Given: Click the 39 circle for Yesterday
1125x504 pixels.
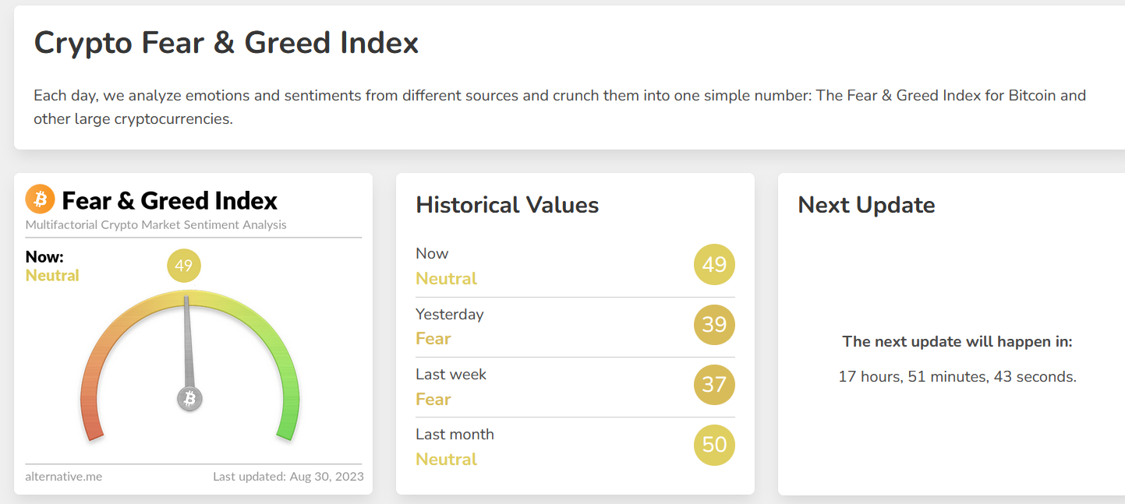Looking at the screenshot, I should [714, 325].
